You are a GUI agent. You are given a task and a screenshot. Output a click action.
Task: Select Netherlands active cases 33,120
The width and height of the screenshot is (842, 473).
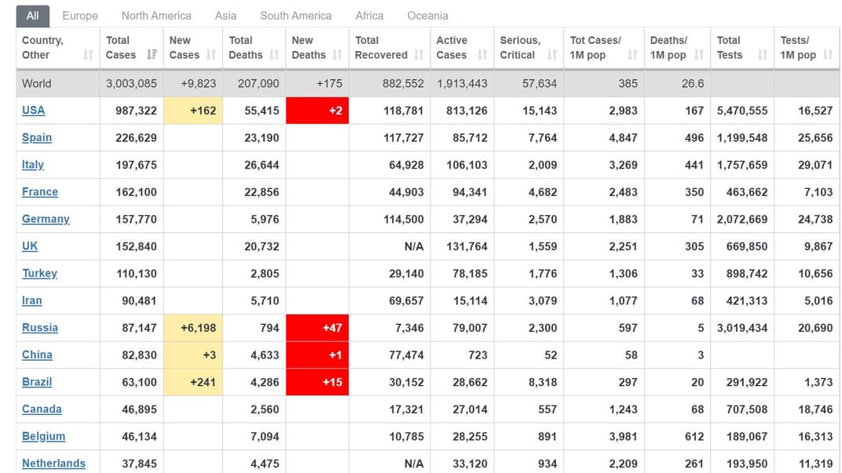(x=470, y=464)
